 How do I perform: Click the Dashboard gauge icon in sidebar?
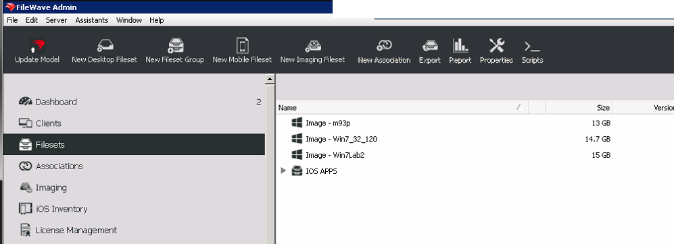click(26, 102)
